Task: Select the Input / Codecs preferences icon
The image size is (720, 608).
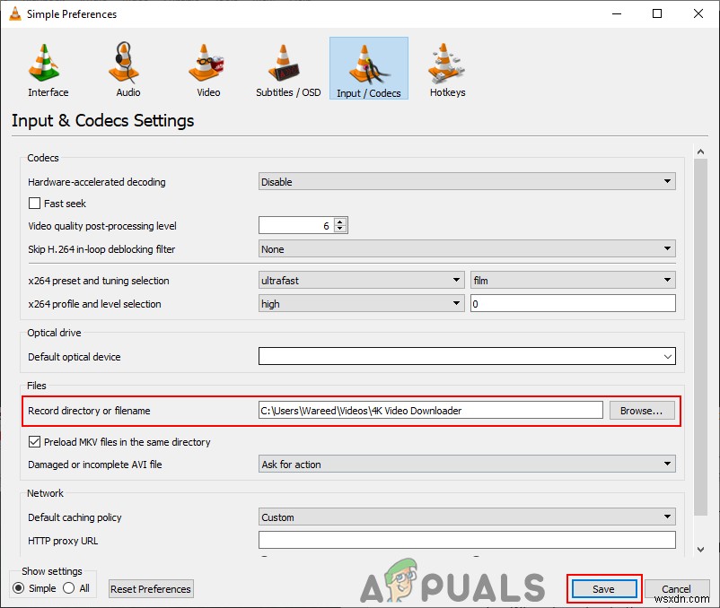Action: pyautogui.click(x=369, y=68)
